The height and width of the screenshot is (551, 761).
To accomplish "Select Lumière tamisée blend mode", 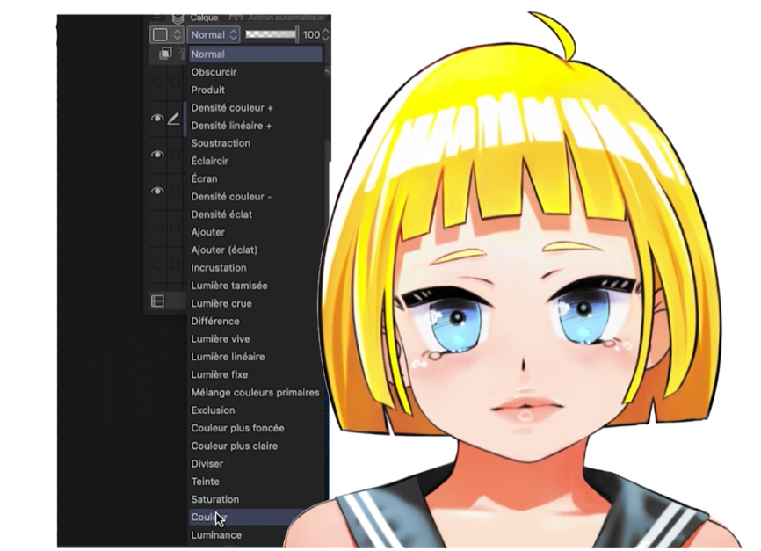I will coord(229,286).
